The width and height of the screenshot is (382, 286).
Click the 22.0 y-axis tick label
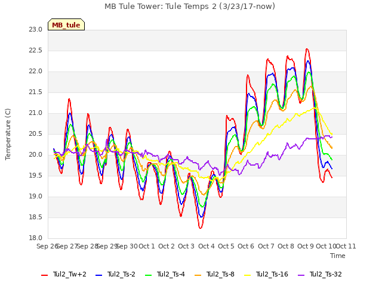tap(36, 71)
